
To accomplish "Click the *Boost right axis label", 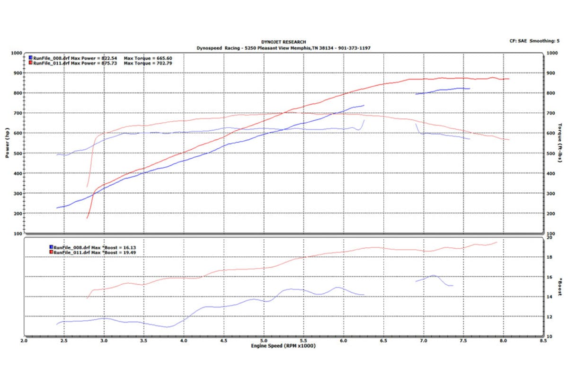I will click(560, 287).
